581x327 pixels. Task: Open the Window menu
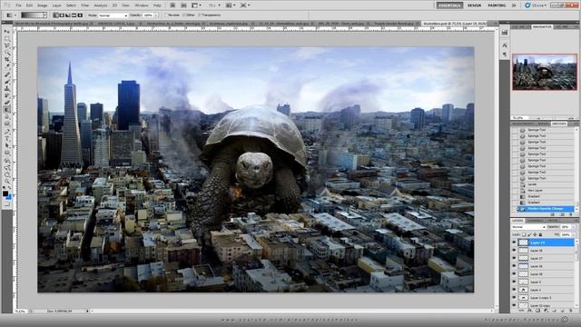click(x=142, y=5)
